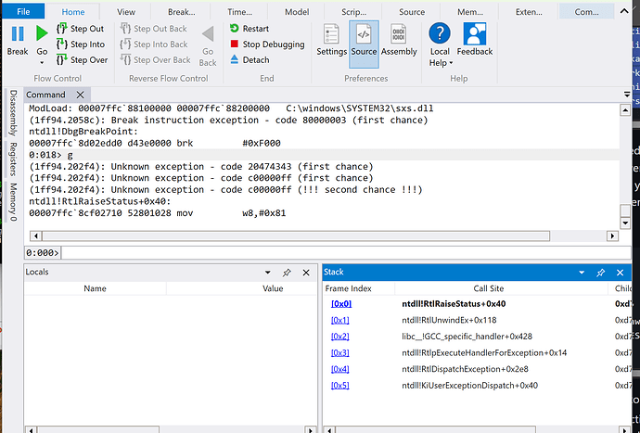Open stack frame [0x3] link
This screenshot has height=433, width=640.
pos(340,352)
